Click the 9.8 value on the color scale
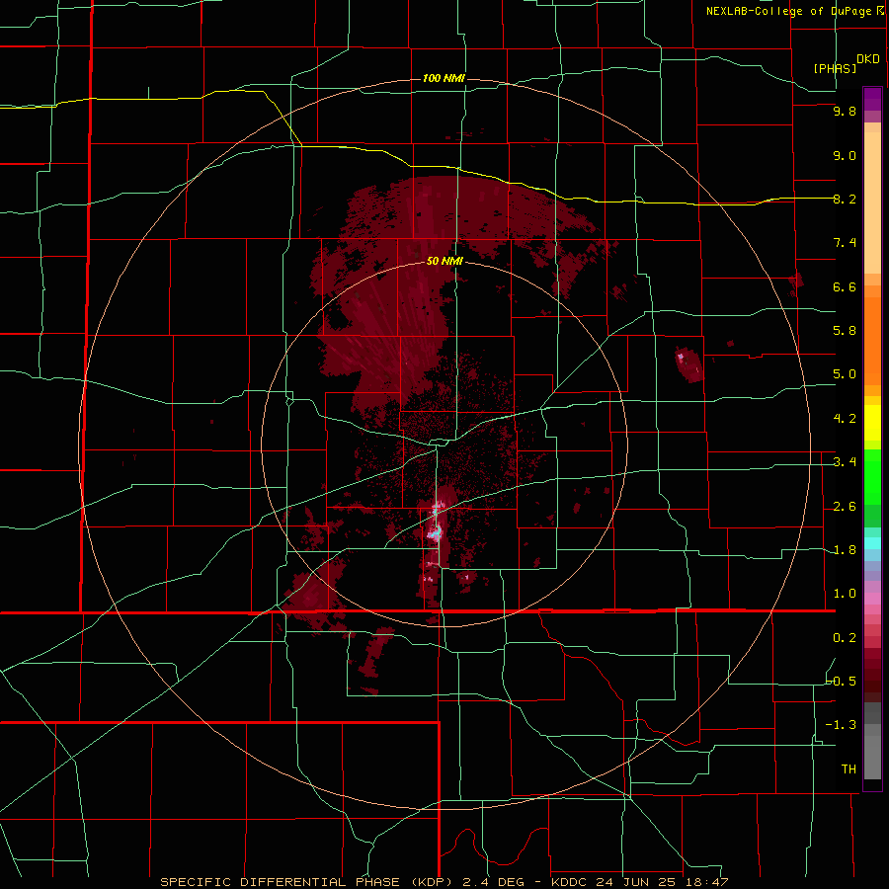 tap(845, 111)
